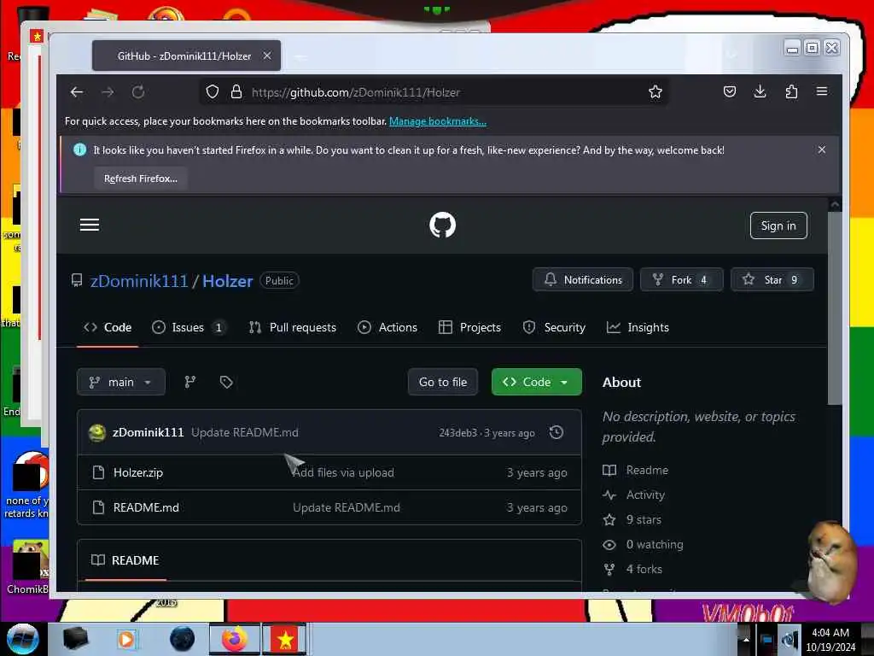This screenshot has height=656, width=874.
Task: Open the Firefox application menu
Action: (822, 91)
